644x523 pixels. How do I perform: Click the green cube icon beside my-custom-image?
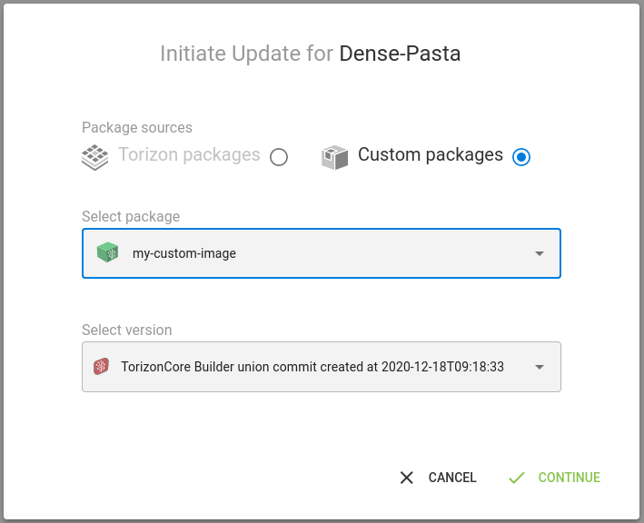coord(107,252)
